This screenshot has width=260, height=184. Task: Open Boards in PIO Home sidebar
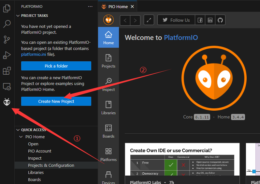pyautogui.click(x=108, y=131)
